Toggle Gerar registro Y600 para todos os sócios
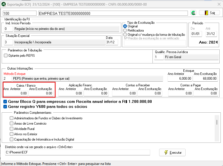The image size is (223, 166). pyautogui.click(x=5, y=107)
